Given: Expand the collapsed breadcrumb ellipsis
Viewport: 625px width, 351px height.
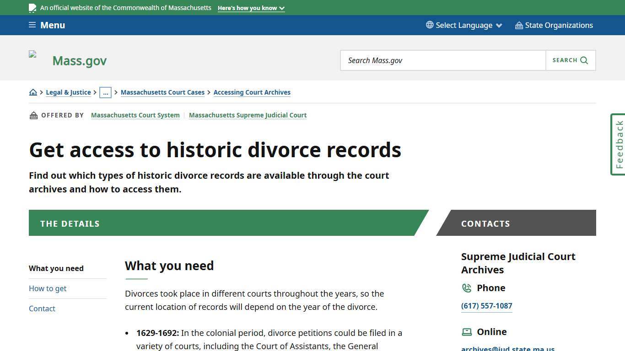Looking at the screenshot, I should pyautogui.click(x=106, y=92).
